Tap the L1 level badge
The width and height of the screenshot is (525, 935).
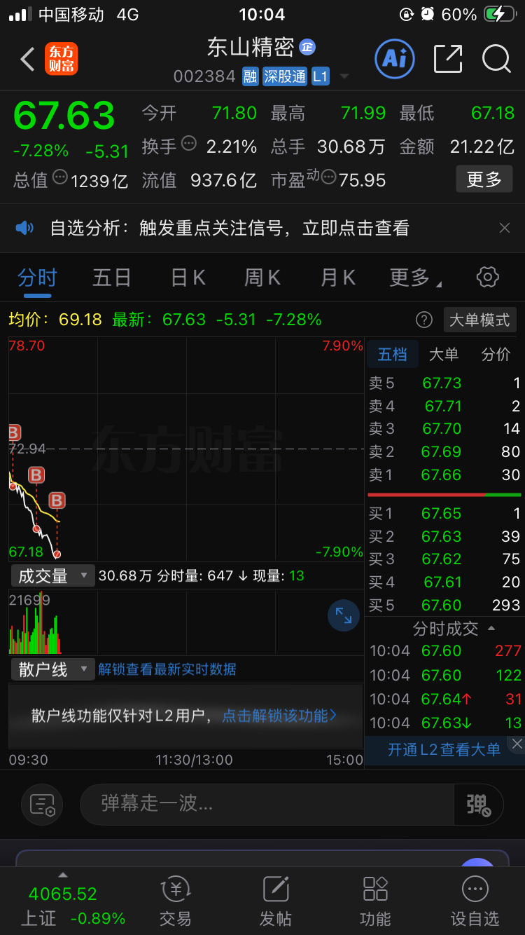320,76
